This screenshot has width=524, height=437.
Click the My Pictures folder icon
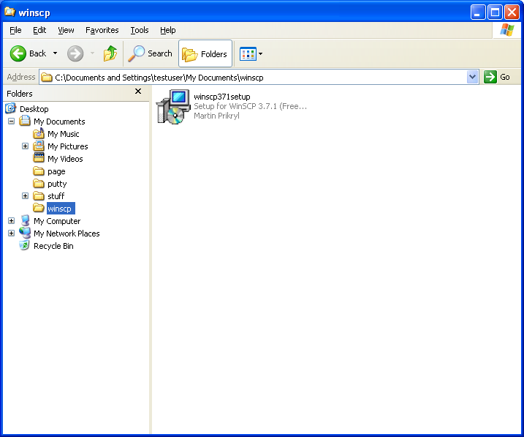click(39, 146)
